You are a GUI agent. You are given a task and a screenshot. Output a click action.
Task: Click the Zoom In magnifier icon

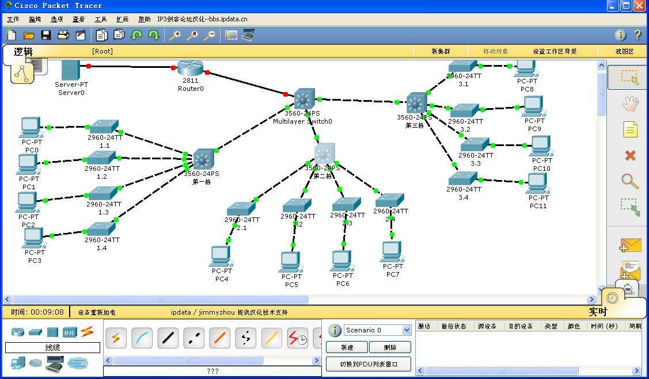174,35
